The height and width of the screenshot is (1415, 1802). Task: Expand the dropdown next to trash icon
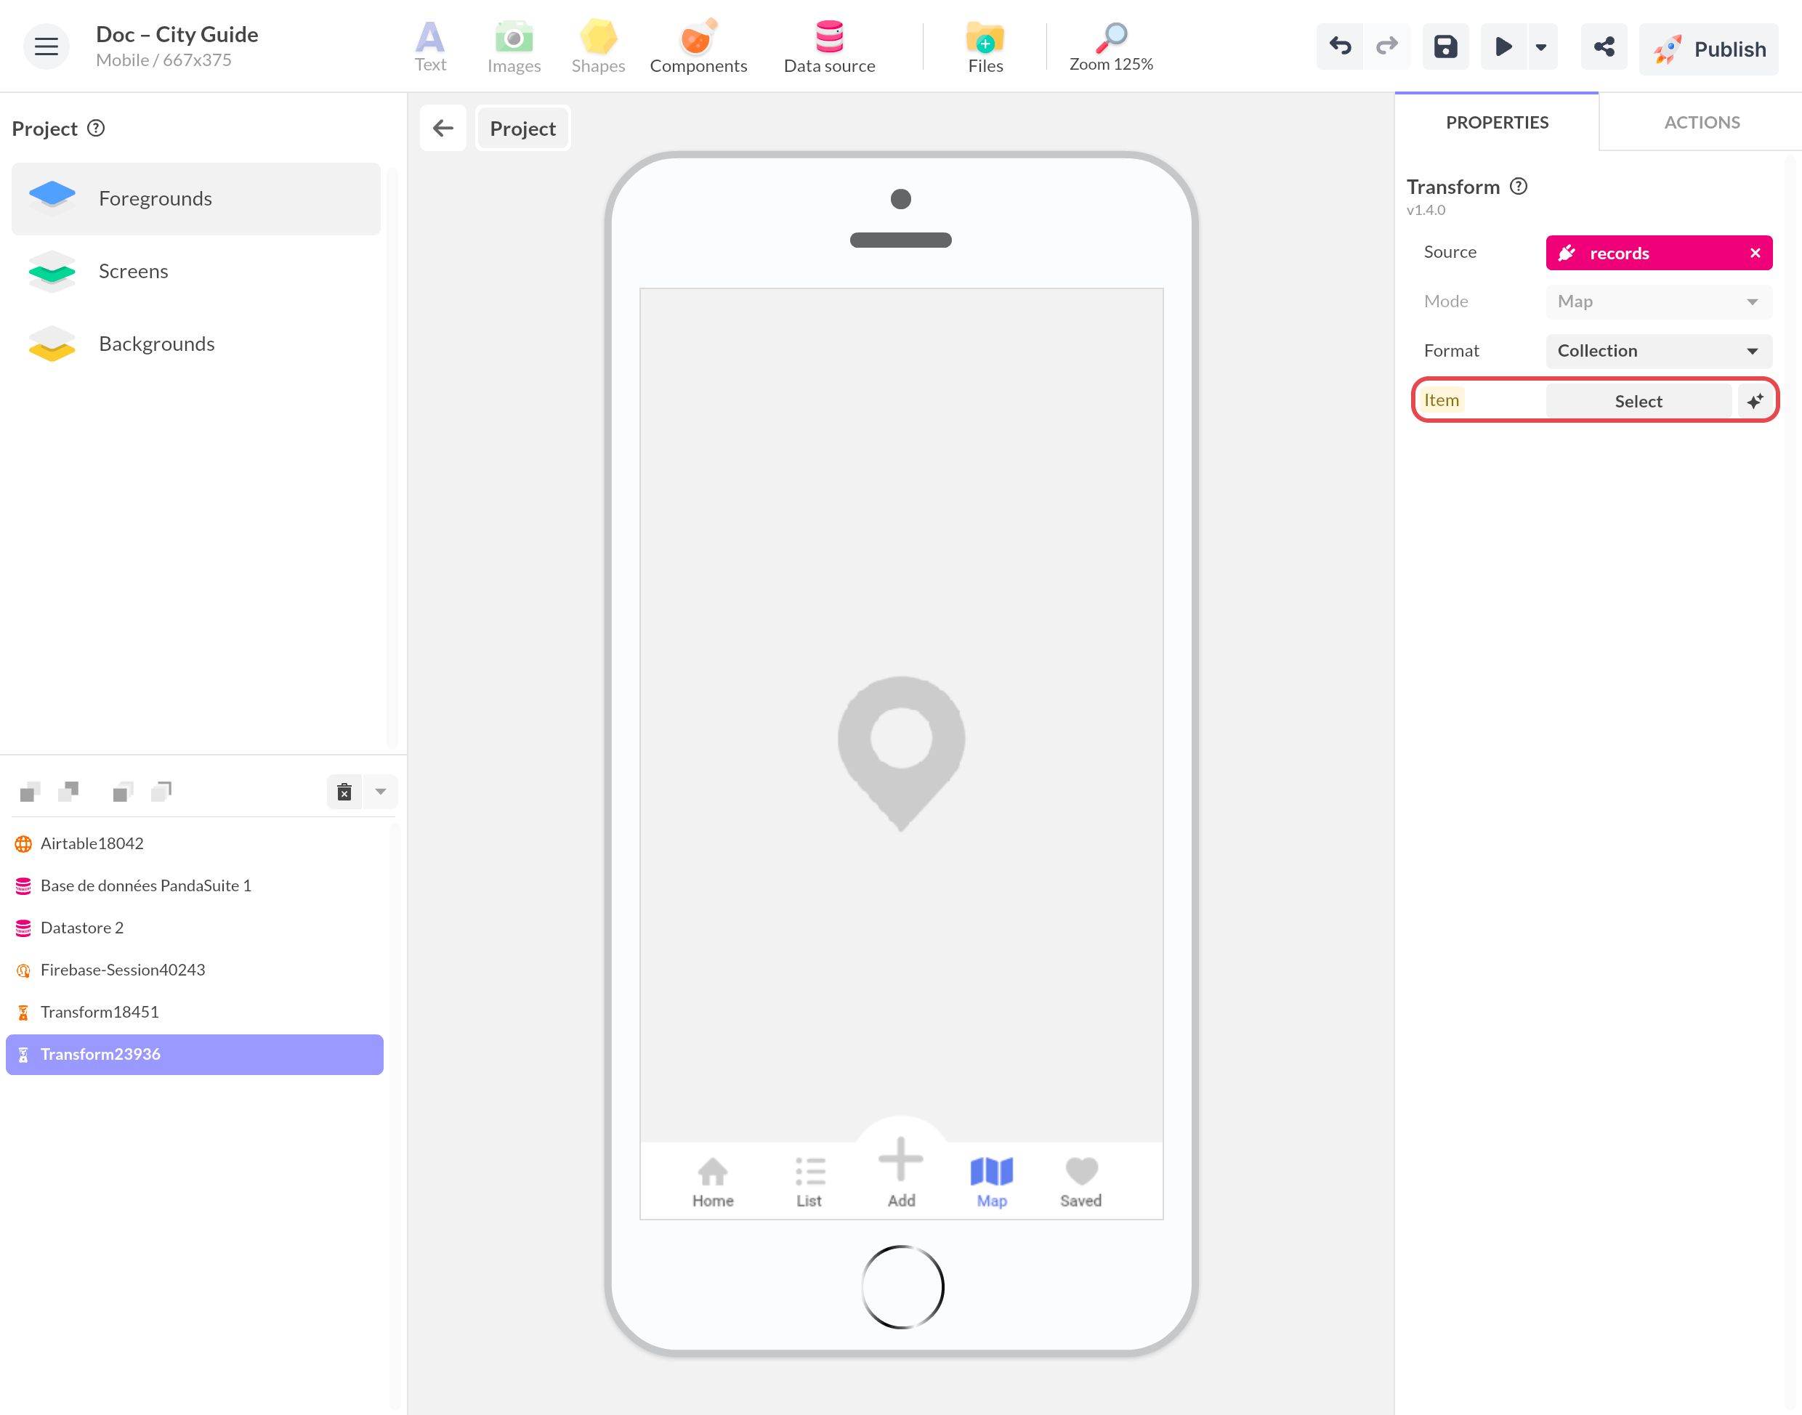click(380, 792)
